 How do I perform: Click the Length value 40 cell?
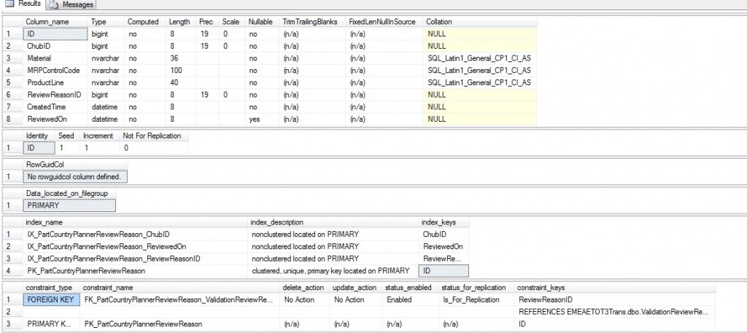tap(179, 83)
